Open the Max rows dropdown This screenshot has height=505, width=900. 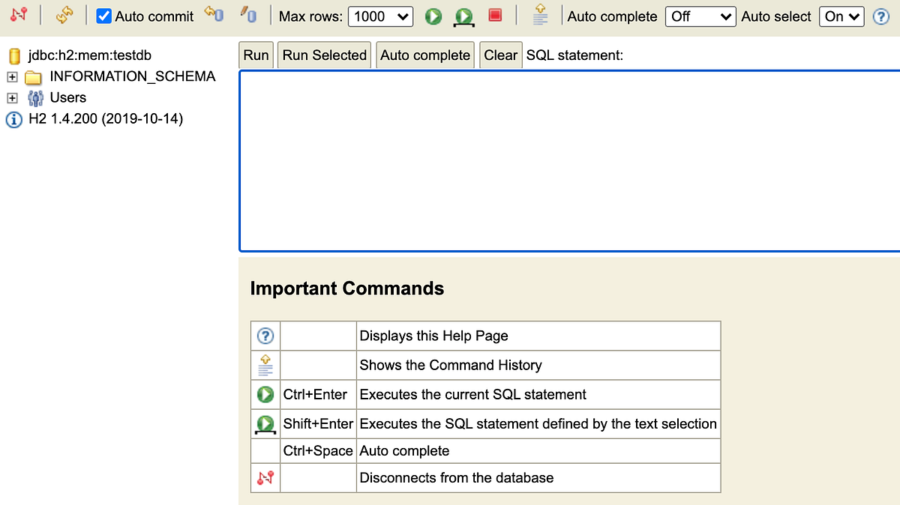coord(380,16)
